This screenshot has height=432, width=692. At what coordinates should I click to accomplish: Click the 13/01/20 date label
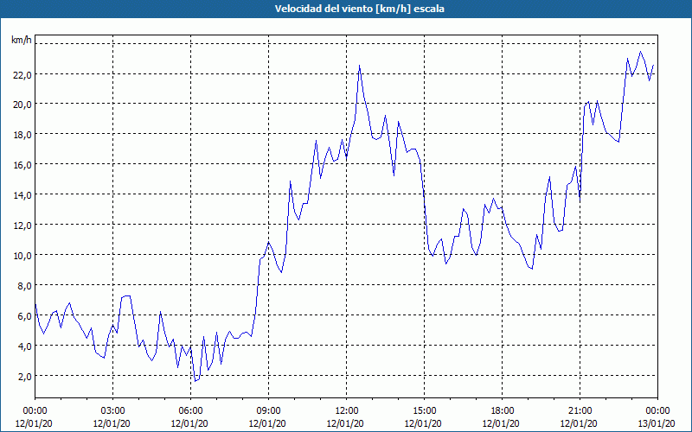(x=657, y=423)
